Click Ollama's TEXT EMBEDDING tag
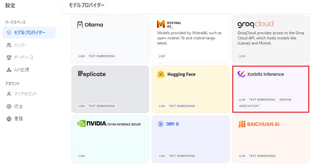Screen dimensions: 311x164 (102, 56)
